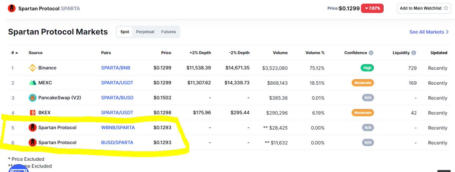Sort table by Price column
This screenshot has width=455, height=172.
click(166, 53)
